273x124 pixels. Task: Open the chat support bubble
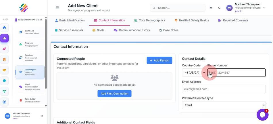tap(262, 115)
